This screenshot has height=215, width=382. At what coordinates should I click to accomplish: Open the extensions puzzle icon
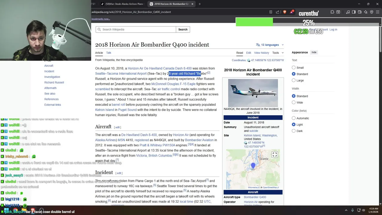pos(332,12)
